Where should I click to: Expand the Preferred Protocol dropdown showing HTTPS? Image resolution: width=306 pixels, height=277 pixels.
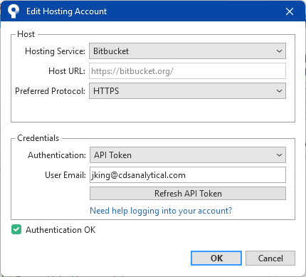tap(187, 91)
